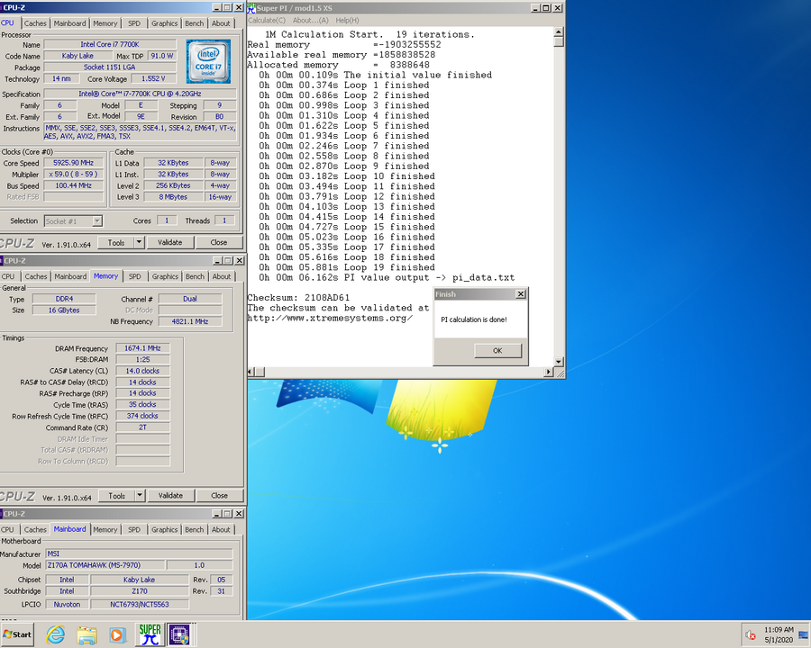Click the show desktop tray icon
811x648 pixels.
803,635
